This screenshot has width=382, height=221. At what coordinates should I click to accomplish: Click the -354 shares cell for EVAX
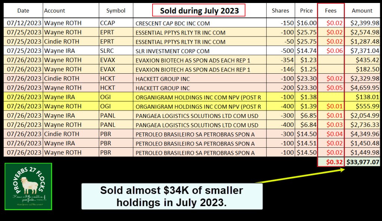click(x=280, y=60)
